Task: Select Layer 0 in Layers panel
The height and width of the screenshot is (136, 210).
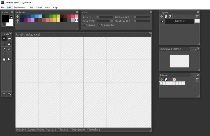Action: 180,21
